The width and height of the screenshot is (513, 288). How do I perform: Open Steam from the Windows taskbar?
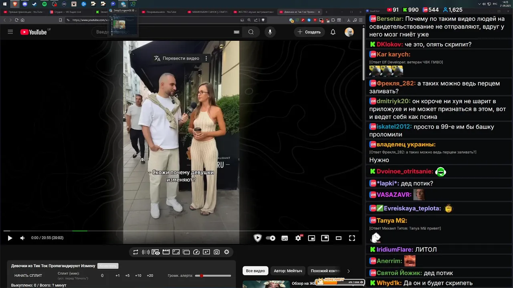tap(34, 4)
